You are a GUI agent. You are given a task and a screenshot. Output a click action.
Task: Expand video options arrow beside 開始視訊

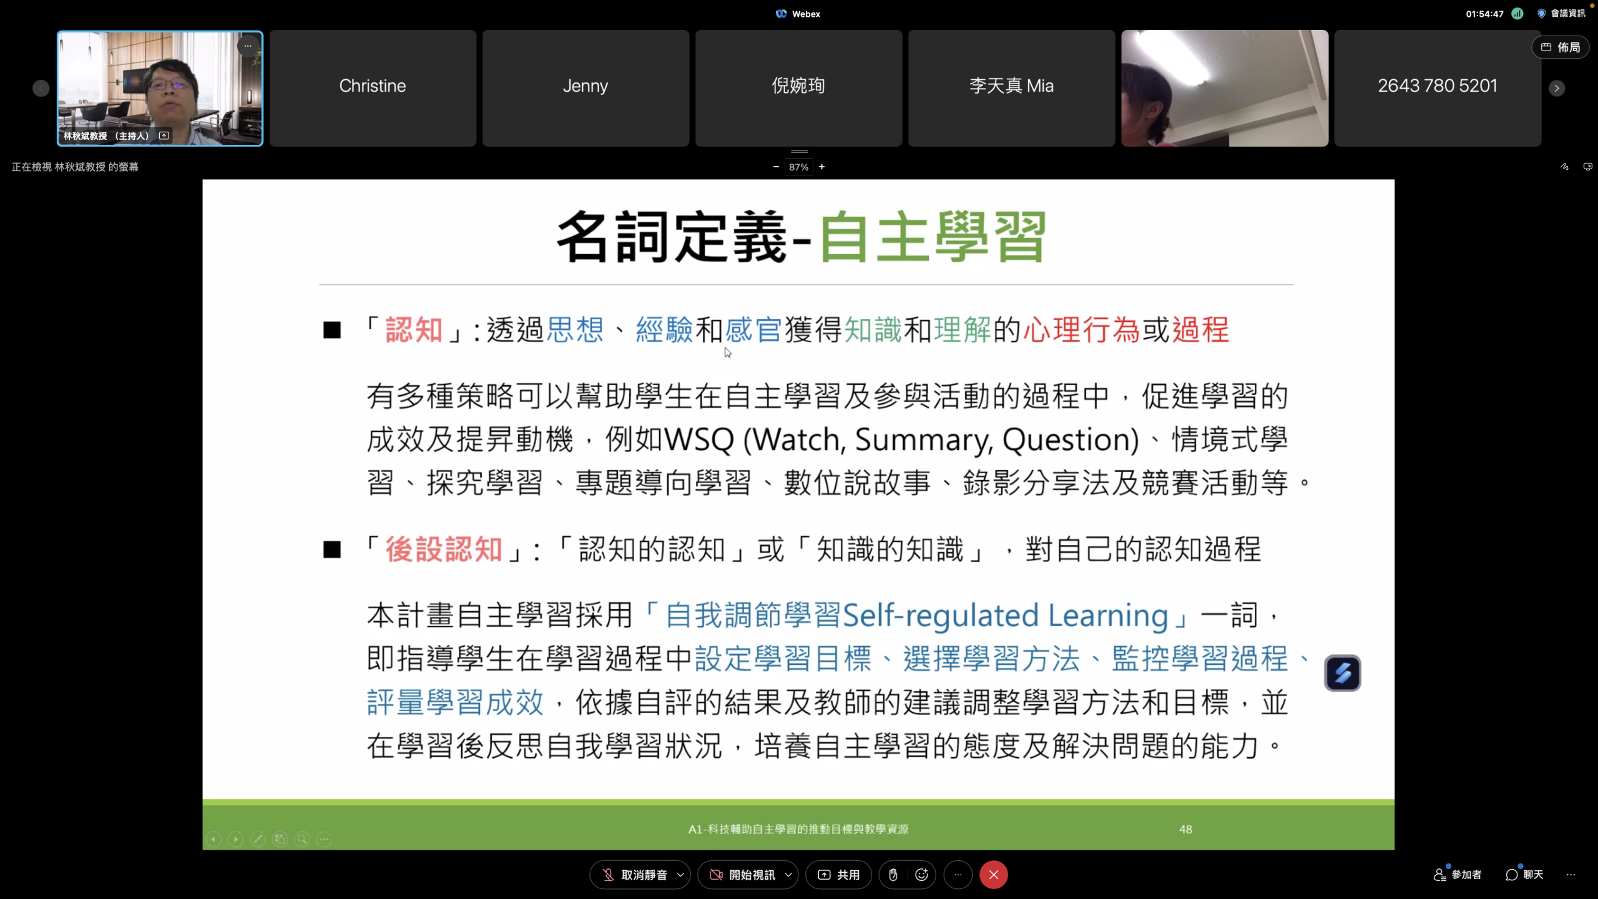pyautogui.click(x=788, y=875)
